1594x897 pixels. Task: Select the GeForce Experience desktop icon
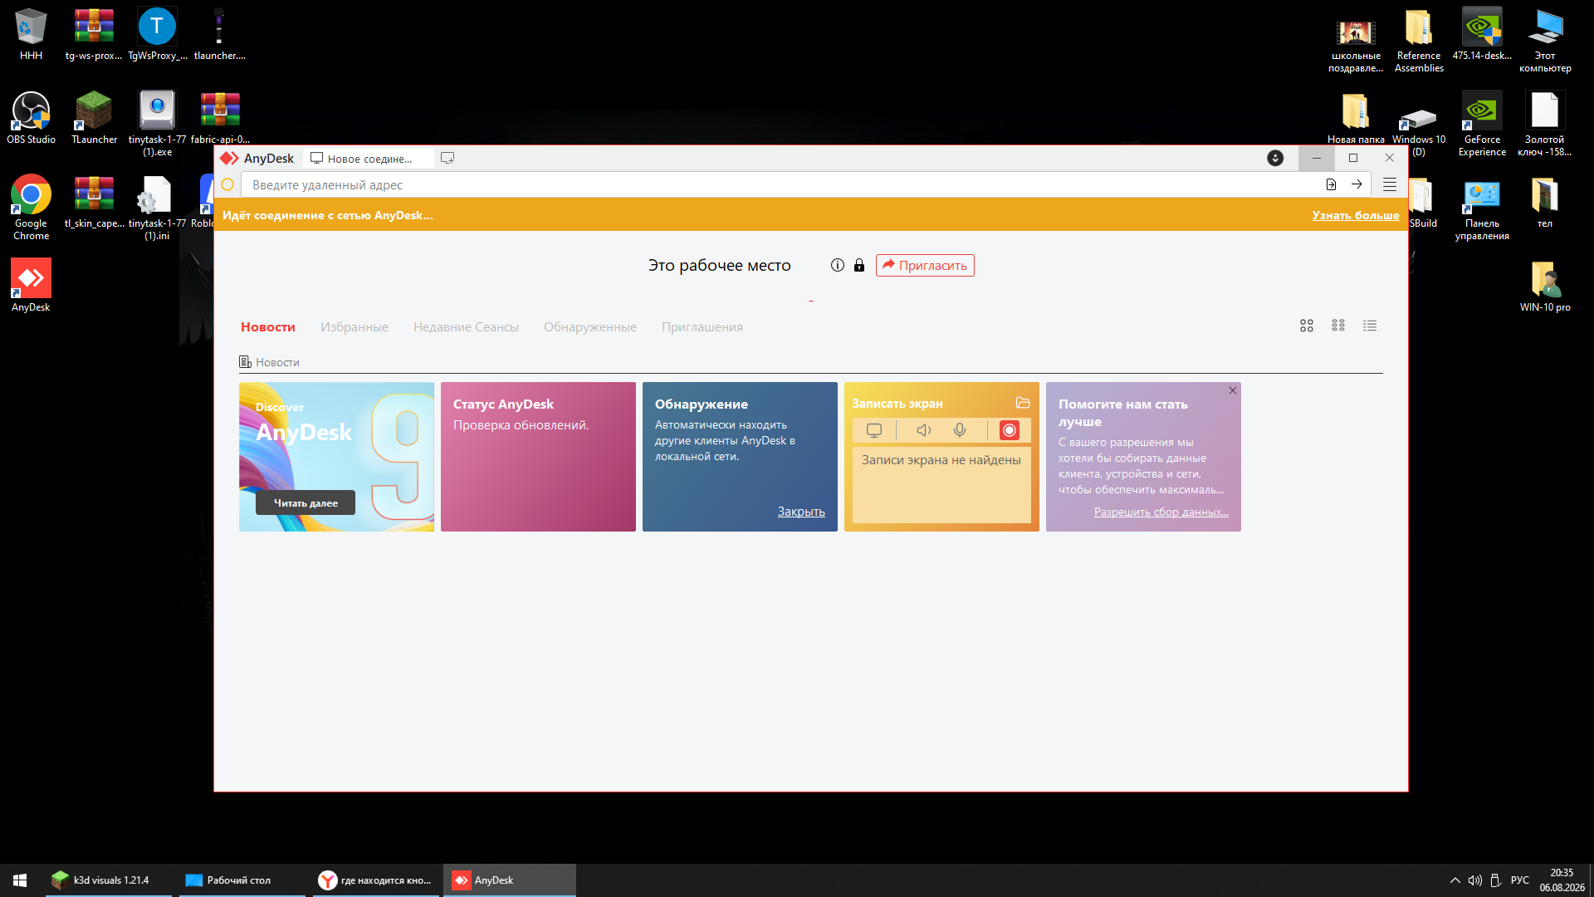(1482, 124)
